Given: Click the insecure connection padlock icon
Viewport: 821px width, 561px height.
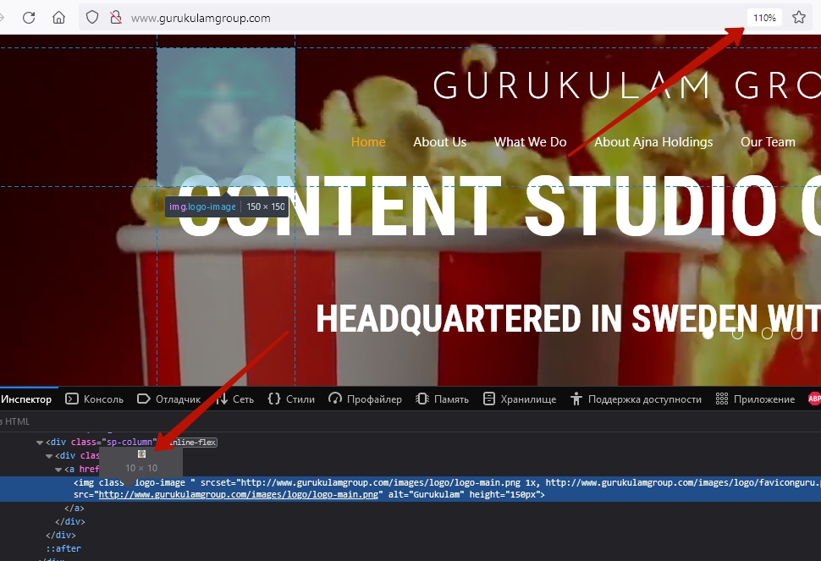Looking at the screenshot, I should (115, 18).
